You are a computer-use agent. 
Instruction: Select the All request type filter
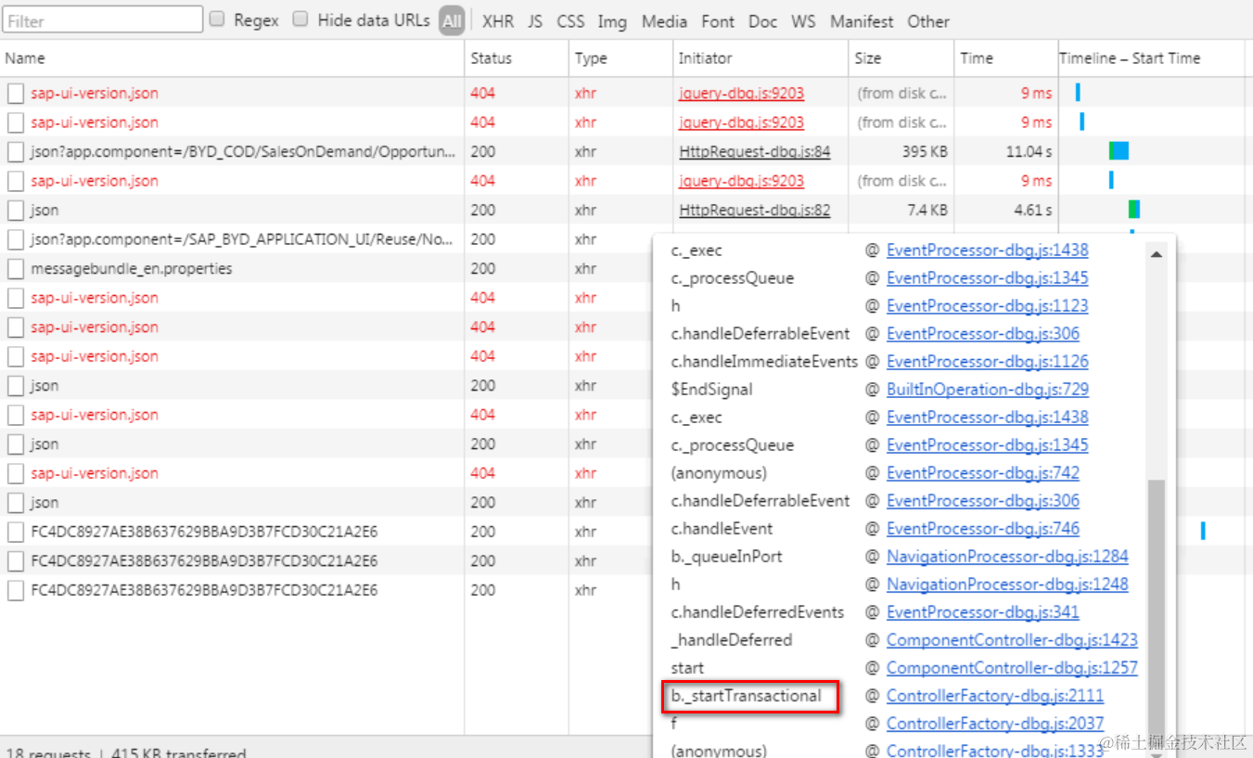pos(452,20)
